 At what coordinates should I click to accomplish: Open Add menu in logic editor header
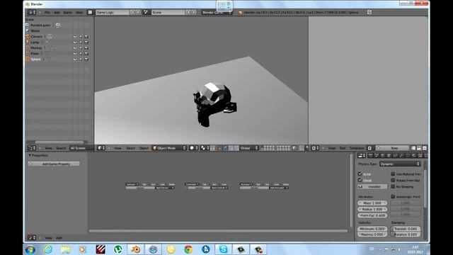pos(59,238)
